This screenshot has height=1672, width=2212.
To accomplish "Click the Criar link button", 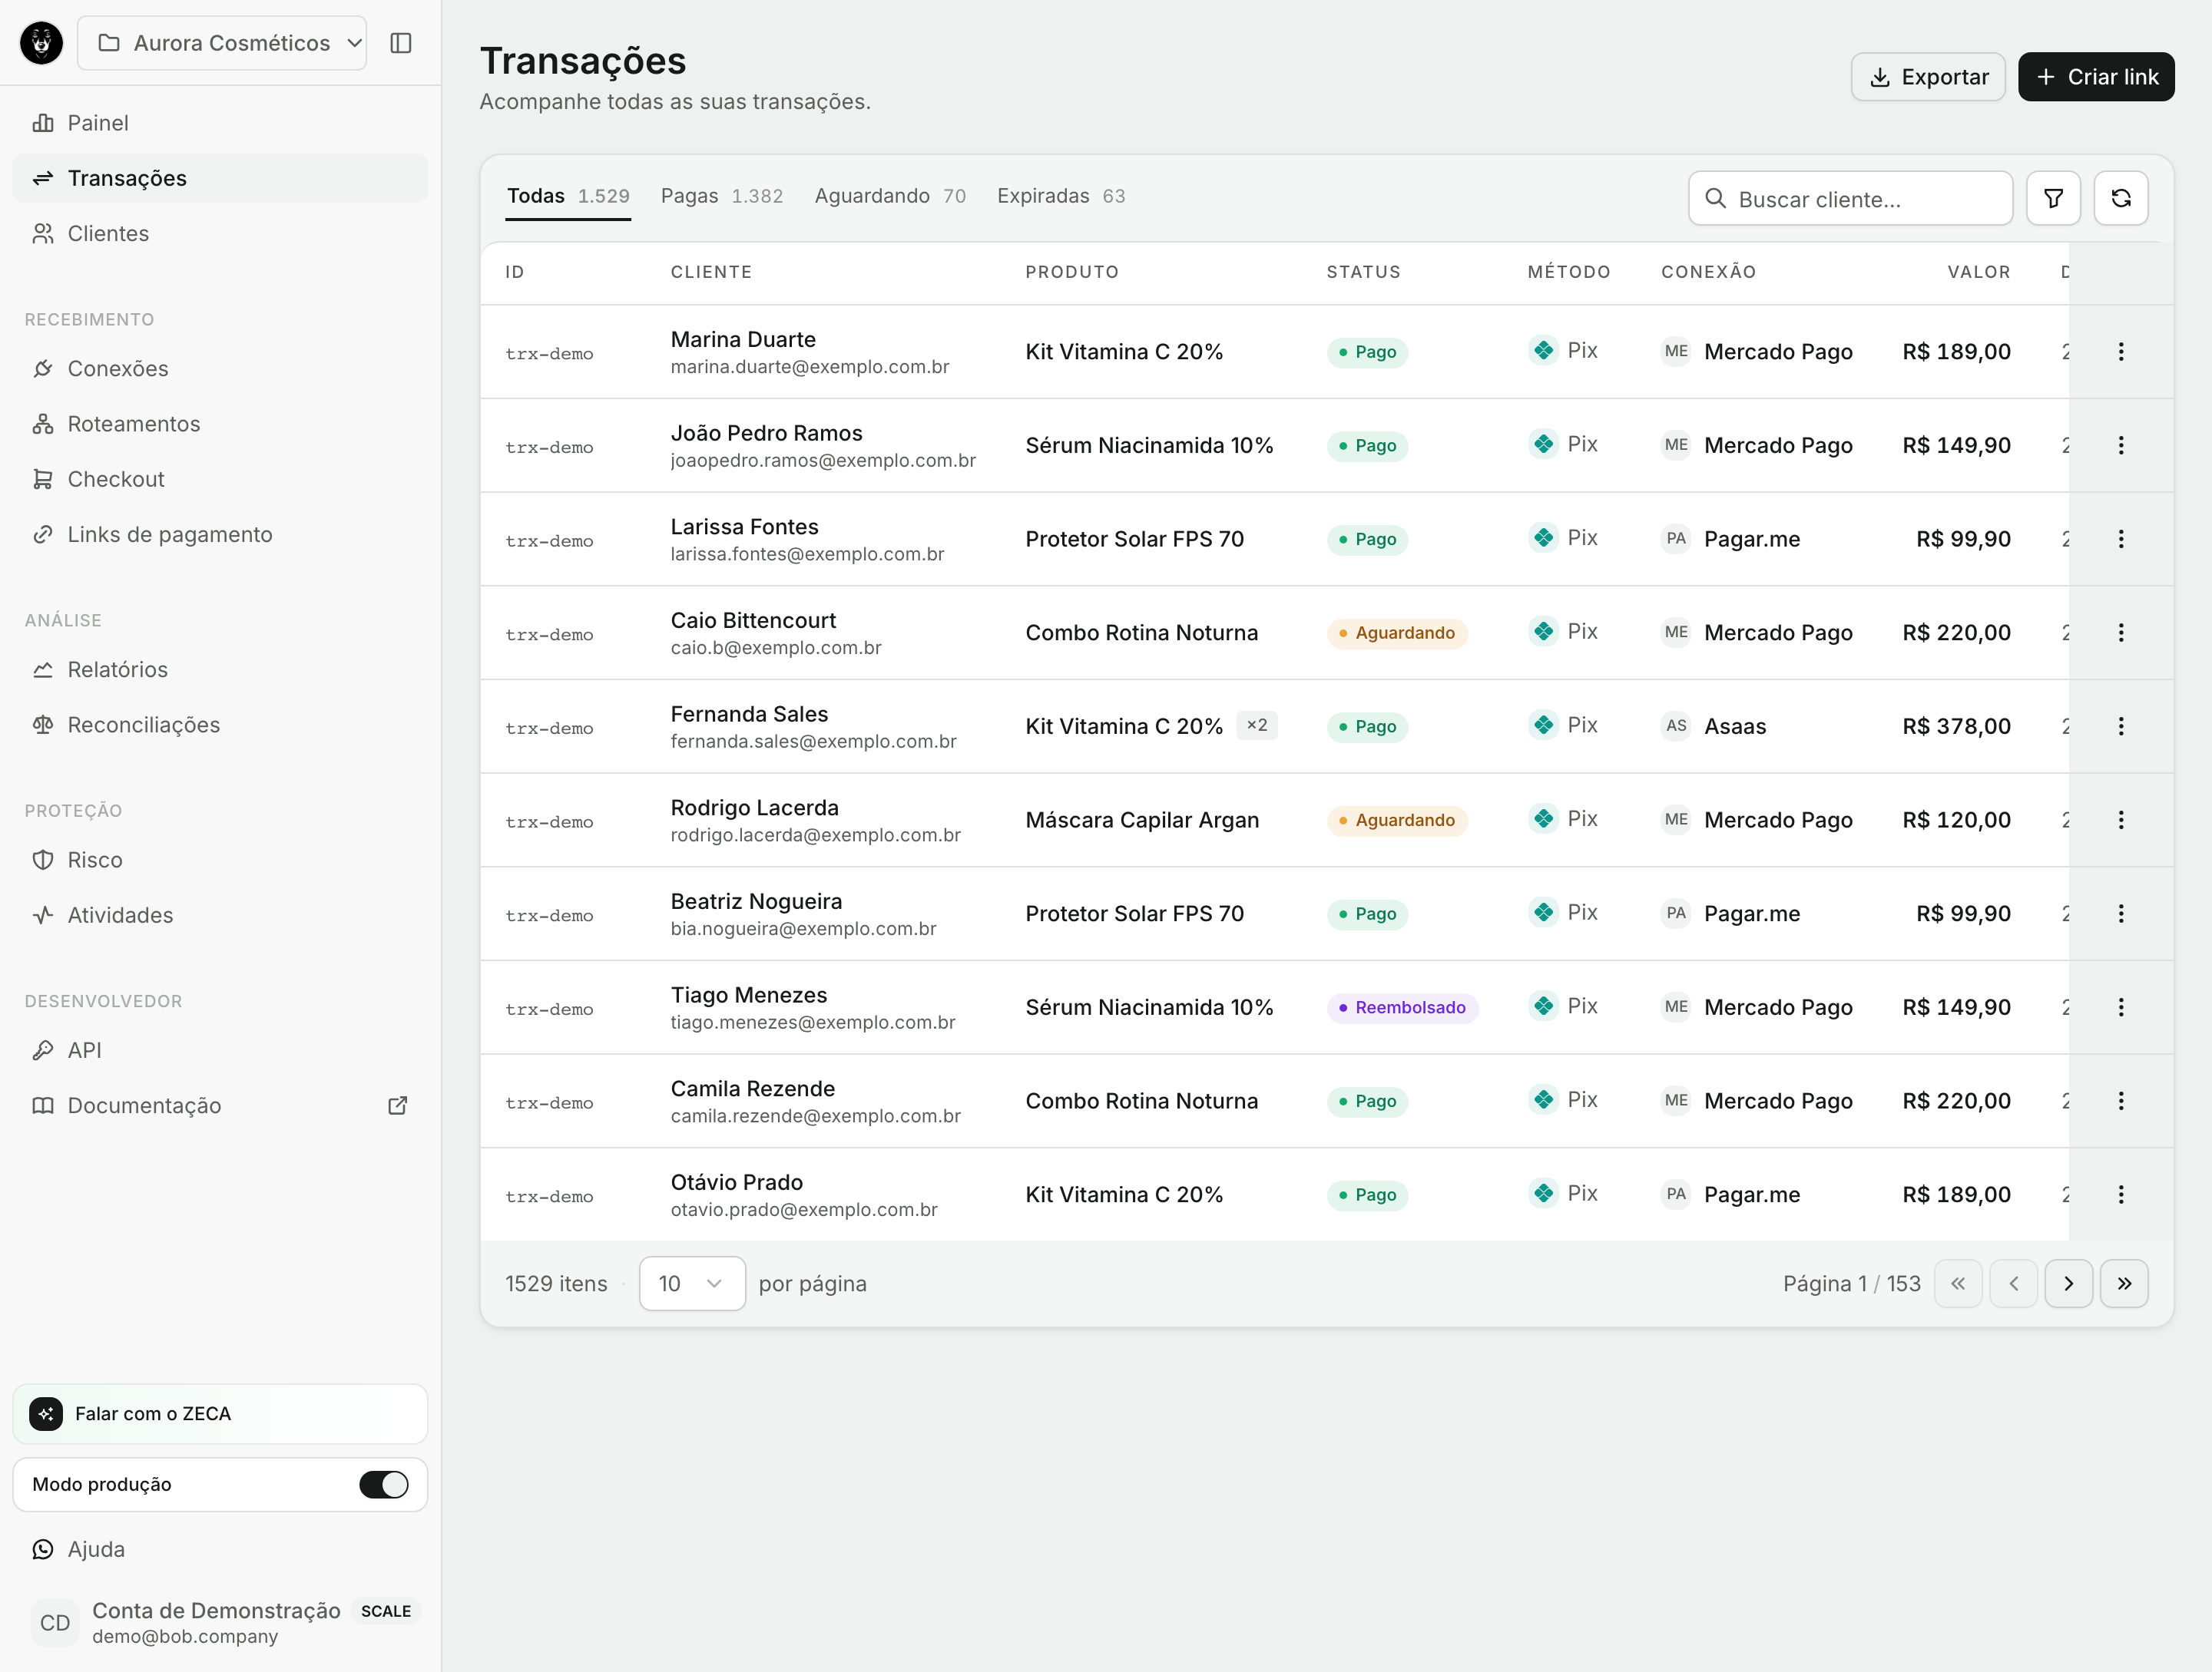I will [x=2096, y=77].
